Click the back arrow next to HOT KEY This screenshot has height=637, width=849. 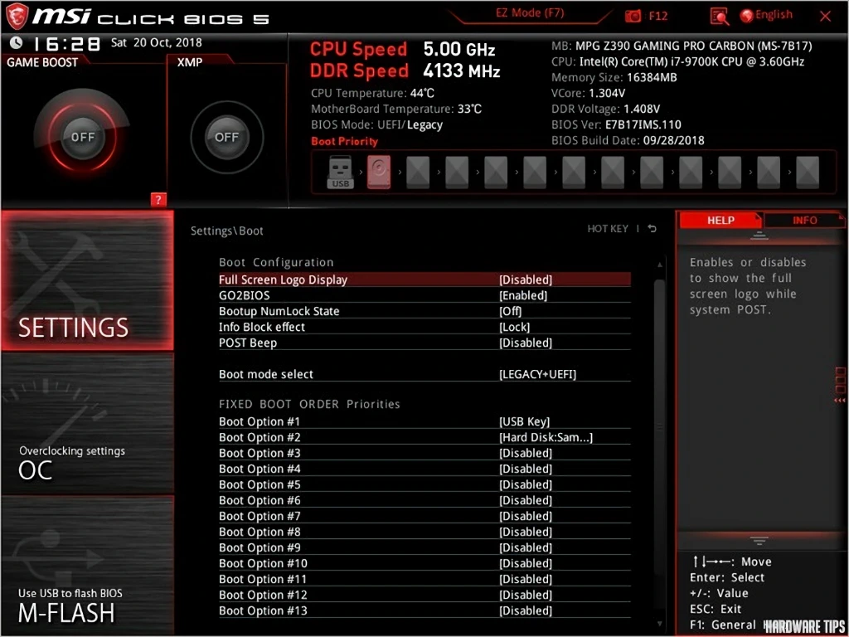[653, 229]
